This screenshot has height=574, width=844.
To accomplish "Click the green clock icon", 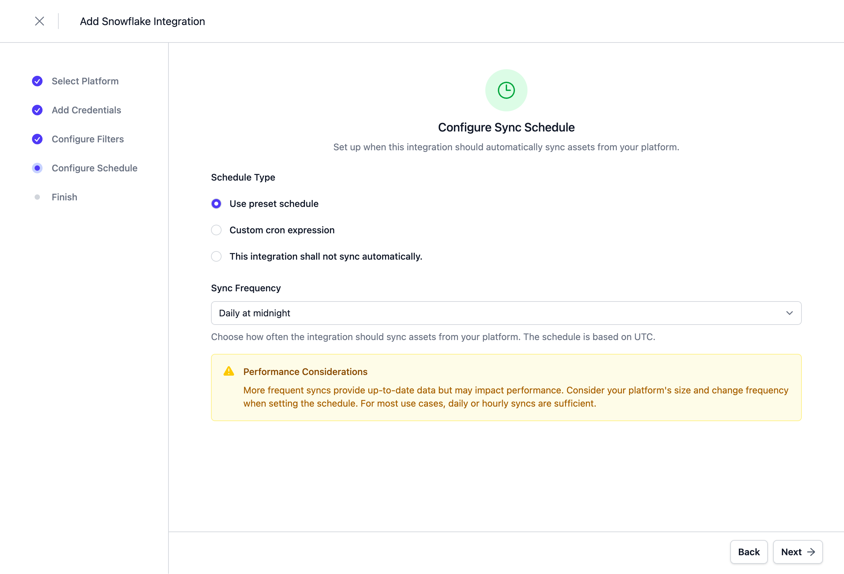I will [506, 90].
